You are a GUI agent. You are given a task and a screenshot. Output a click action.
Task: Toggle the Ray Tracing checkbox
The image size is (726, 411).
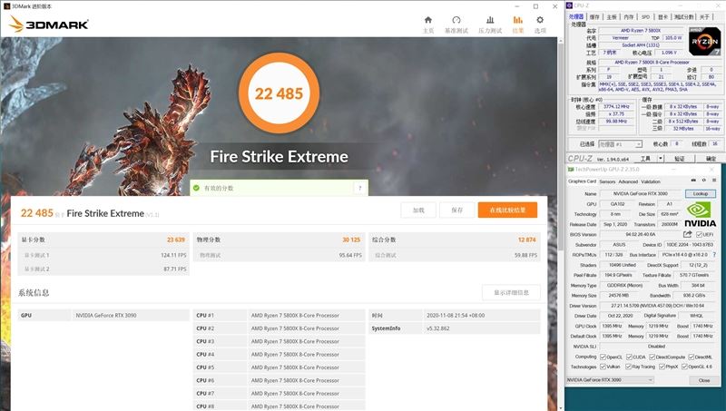point(628,367)
